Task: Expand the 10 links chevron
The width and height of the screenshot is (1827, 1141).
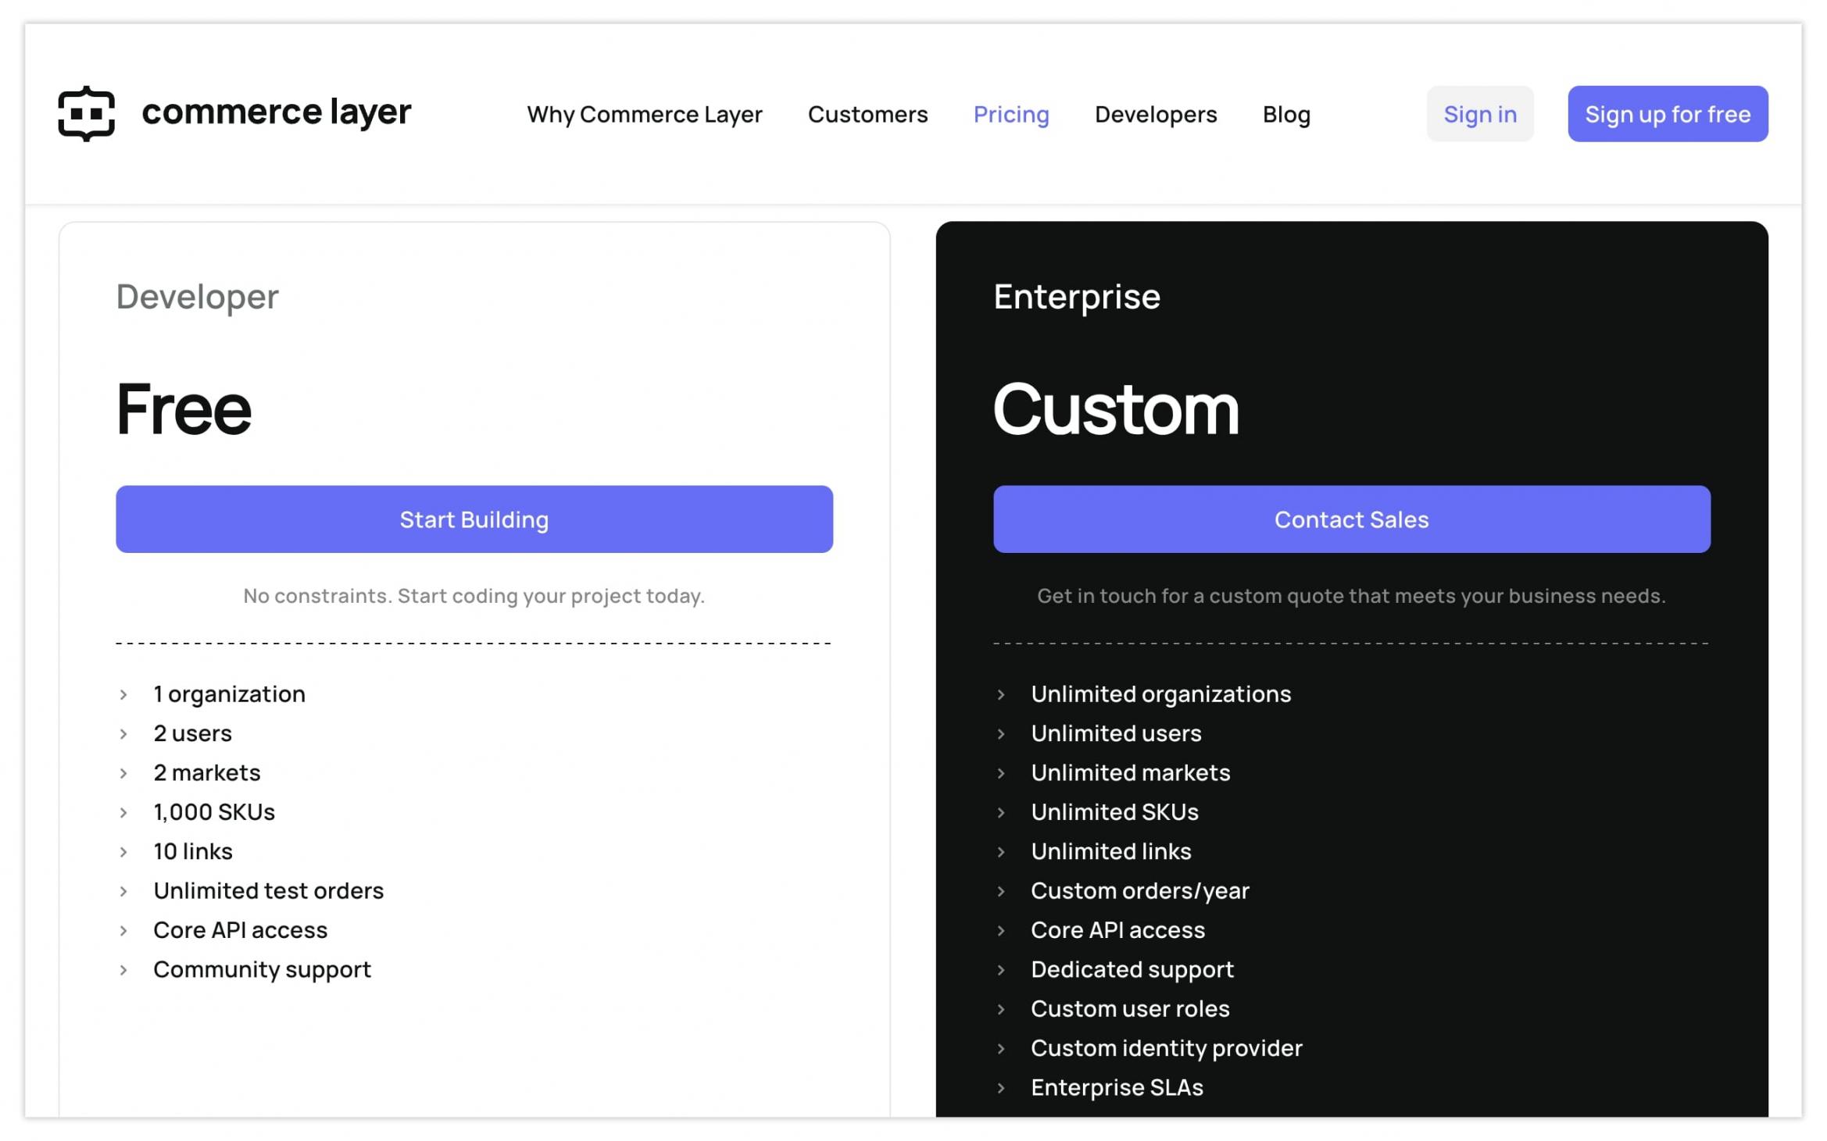Action: coord(123,852)
